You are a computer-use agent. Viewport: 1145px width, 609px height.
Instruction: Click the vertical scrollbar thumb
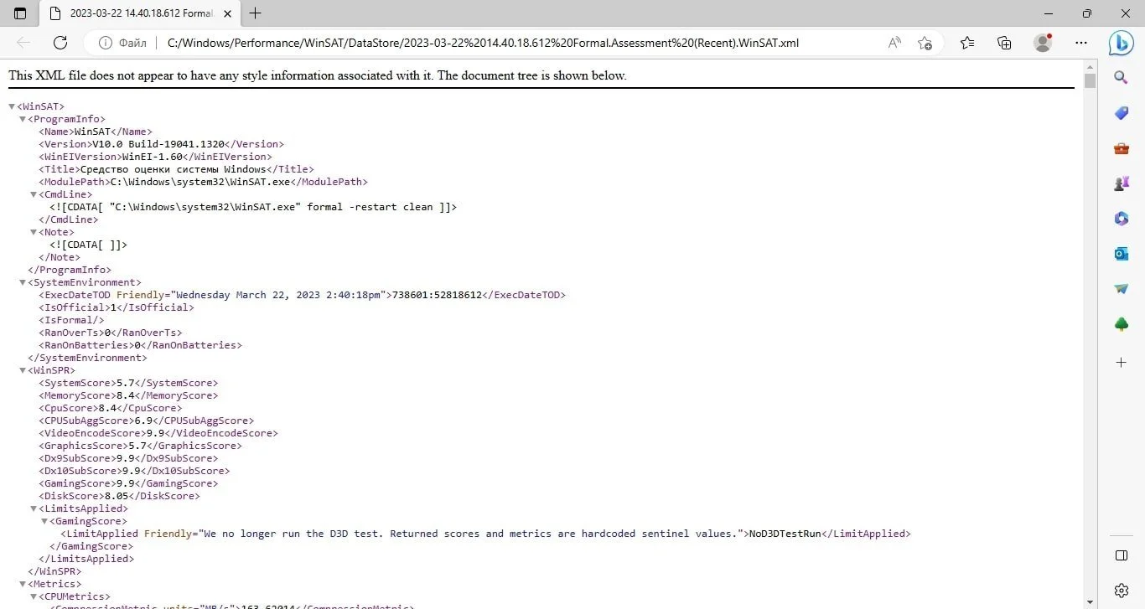pos(1090,80)
